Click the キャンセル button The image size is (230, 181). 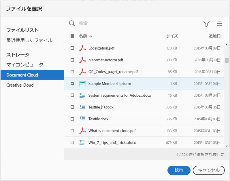pos(209,170)
